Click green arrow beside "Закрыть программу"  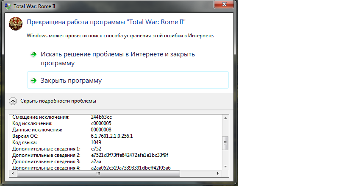[x=33, y=81]
